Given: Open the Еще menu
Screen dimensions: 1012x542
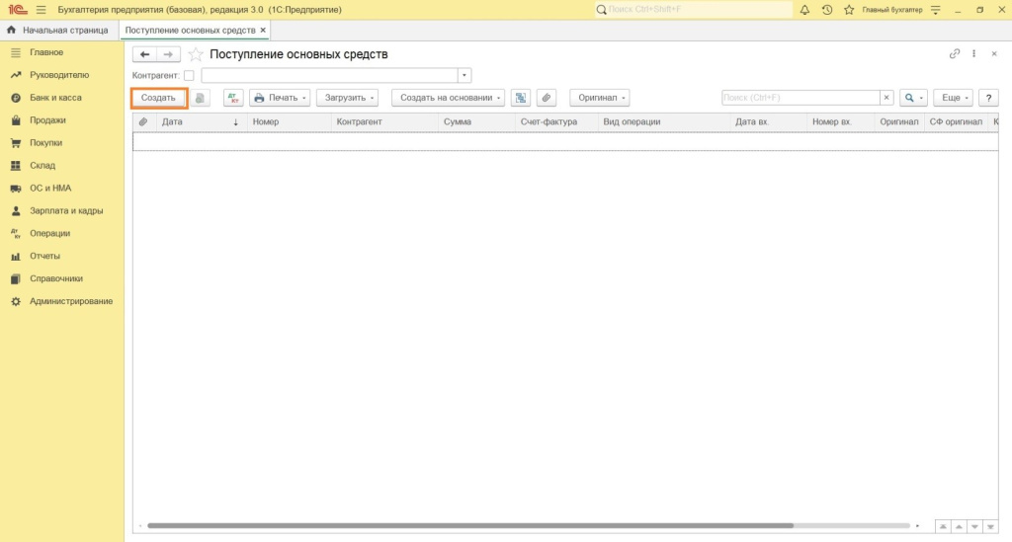Looking at the screenshot, I should click(953, 98).
